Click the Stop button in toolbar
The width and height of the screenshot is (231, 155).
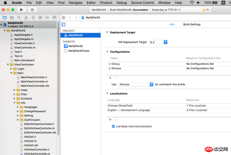coord(32,10)
